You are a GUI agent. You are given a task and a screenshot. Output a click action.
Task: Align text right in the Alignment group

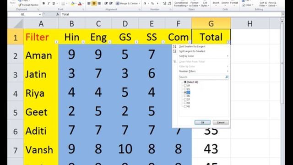click(99, 3)
